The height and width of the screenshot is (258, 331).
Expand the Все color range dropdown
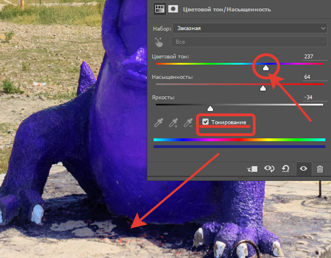point(250,42)
